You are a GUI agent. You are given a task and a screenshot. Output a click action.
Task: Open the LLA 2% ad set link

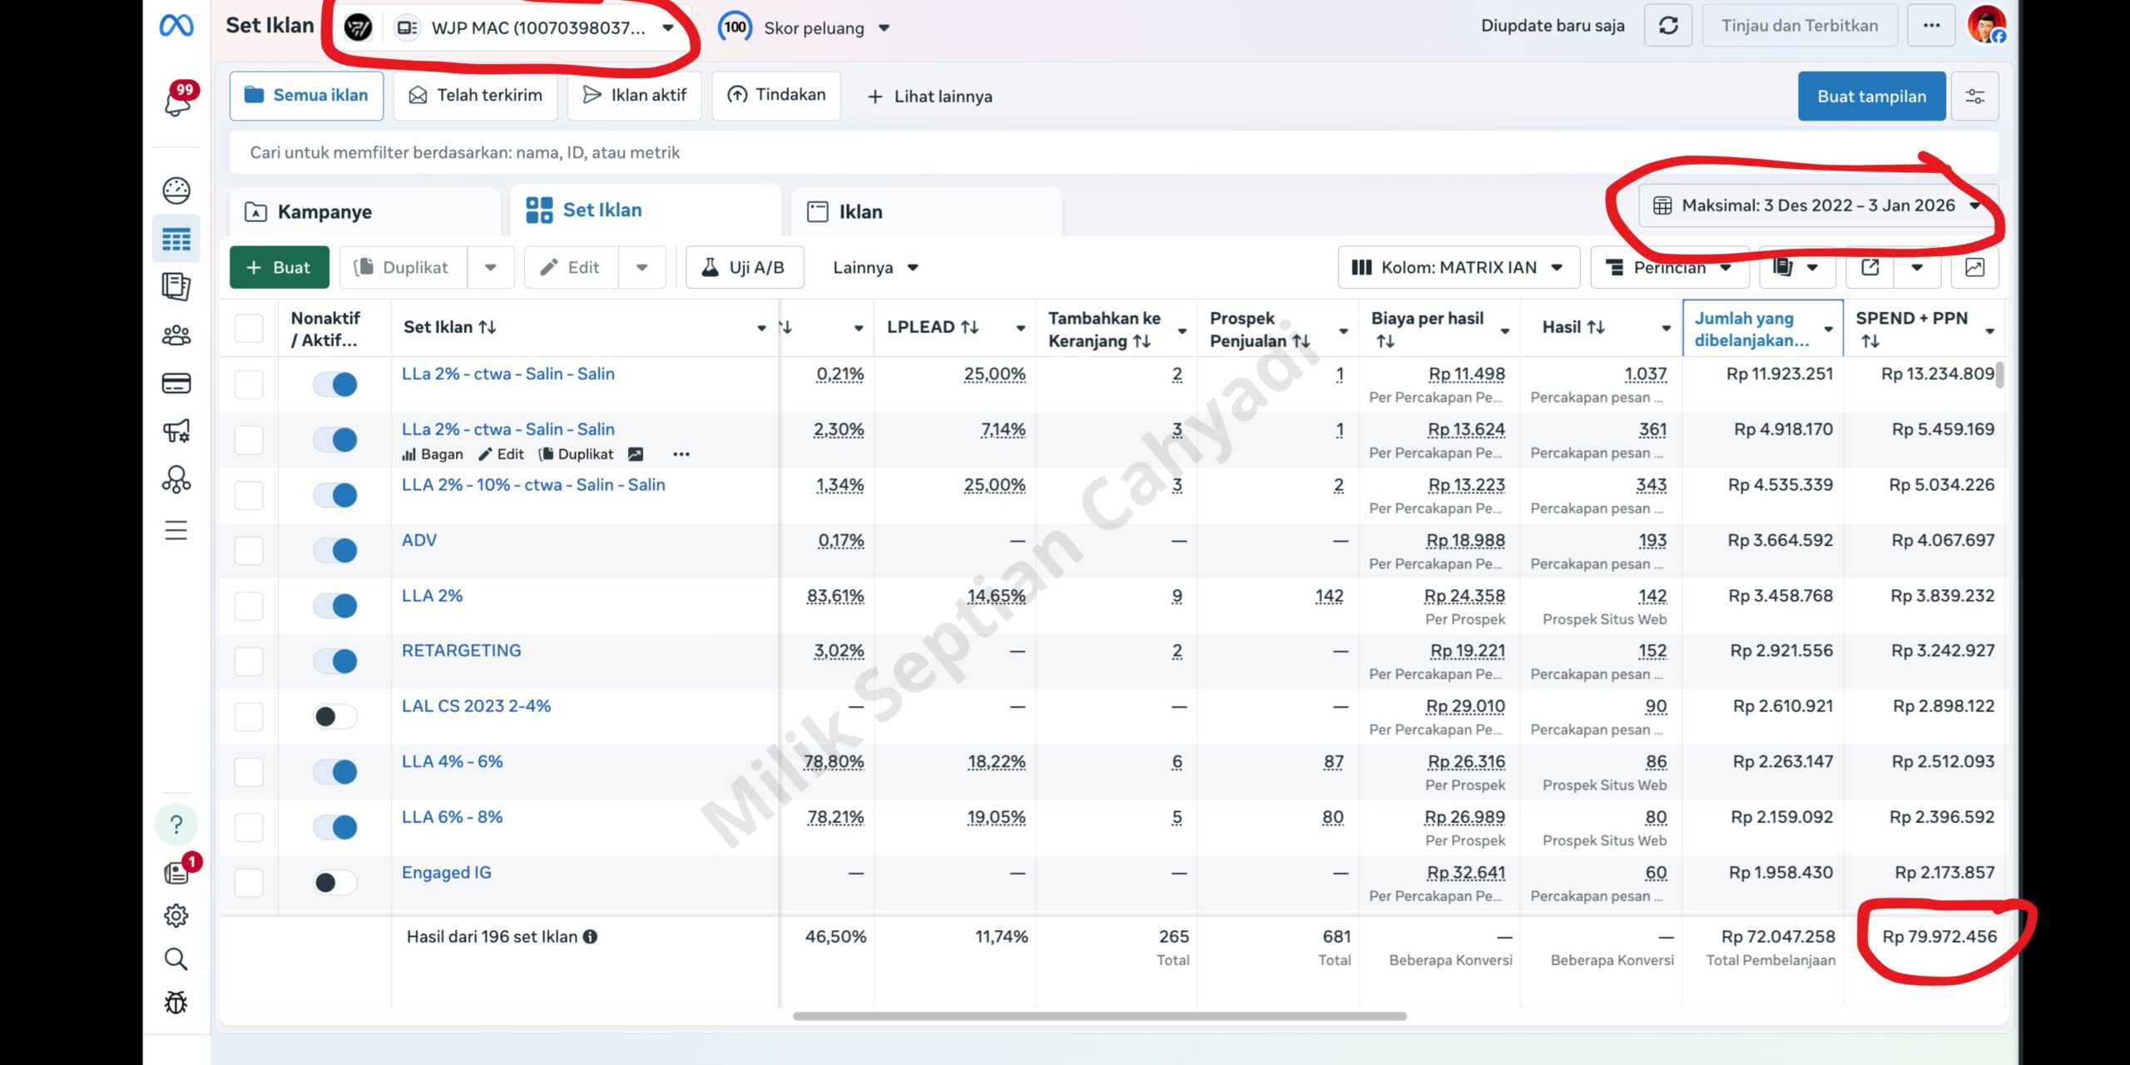coord(432,596)
